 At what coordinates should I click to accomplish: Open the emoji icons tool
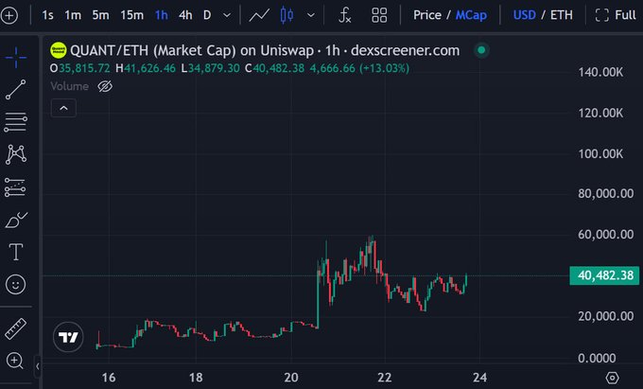[16, 284]
